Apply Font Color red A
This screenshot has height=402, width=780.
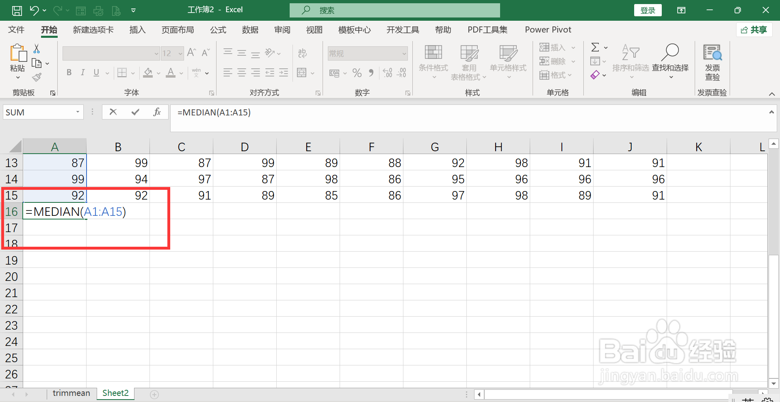[171, 73]
